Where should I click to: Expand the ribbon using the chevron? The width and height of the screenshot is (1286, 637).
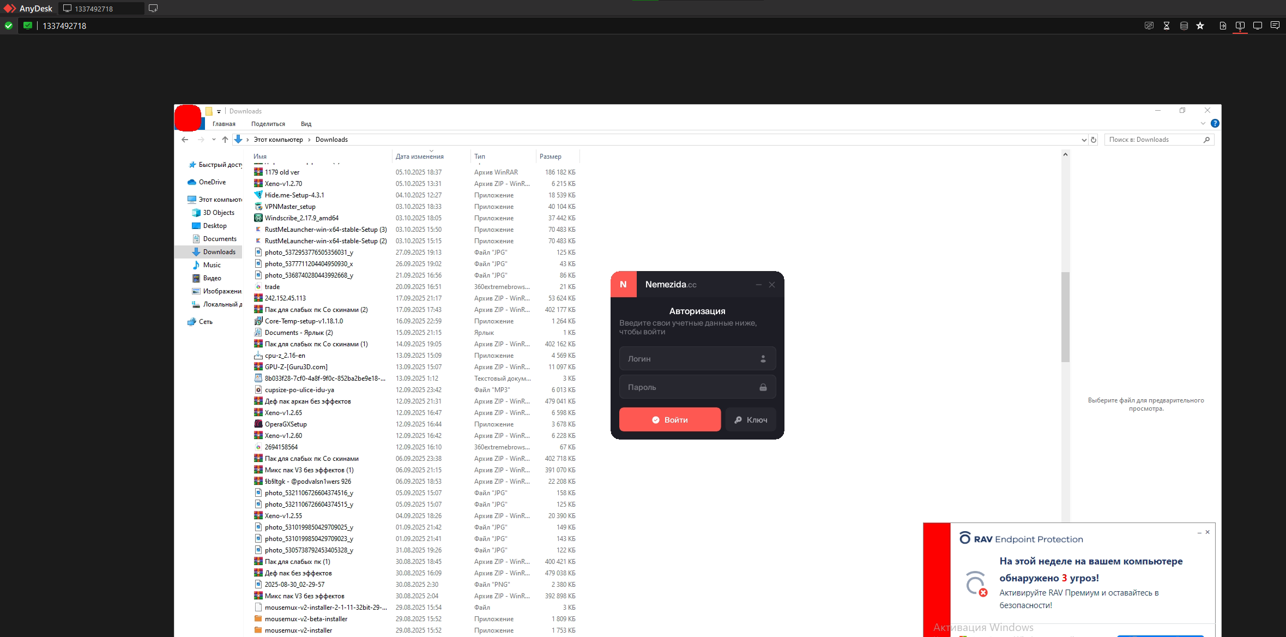(x=1203, y=124)
